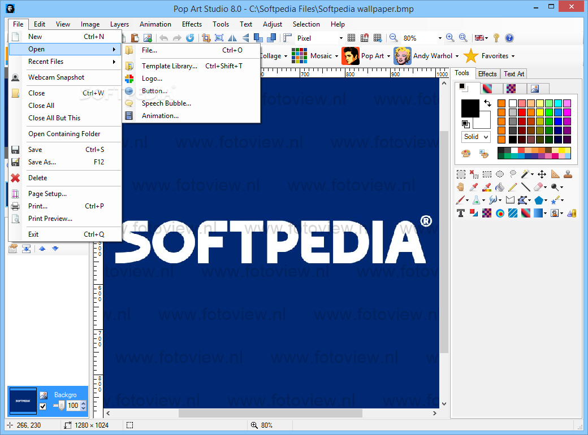588x435 pixels.
Task: Open the Pop Art effects button
Action: (x=366, y=56)
